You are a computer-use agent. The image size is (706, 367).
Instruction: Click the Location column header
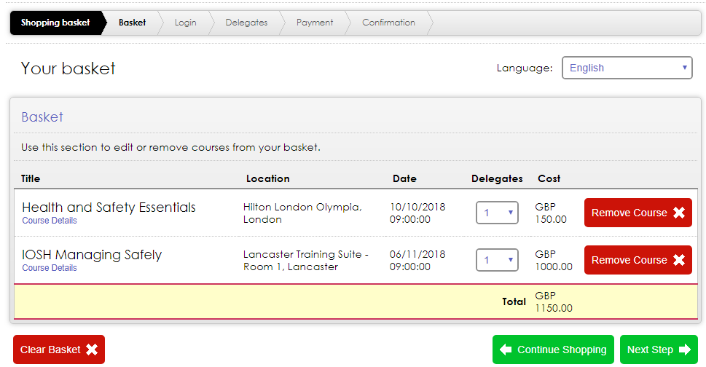[x=268, y=178]
